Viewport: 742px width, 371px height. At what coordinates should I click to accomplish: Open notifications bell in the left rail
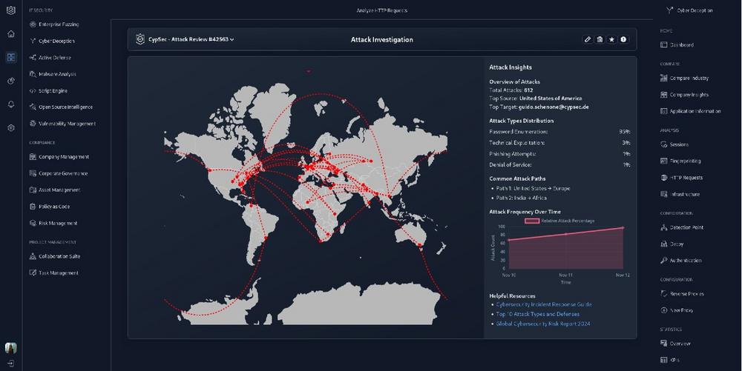pos(11,104)
